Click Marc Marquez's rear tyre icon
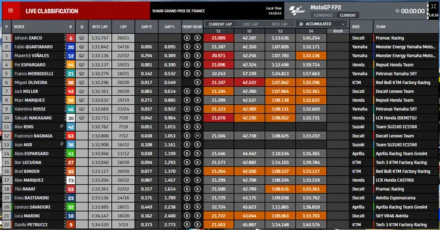Screen dimensions: 440x230 [x=197, y=100]
